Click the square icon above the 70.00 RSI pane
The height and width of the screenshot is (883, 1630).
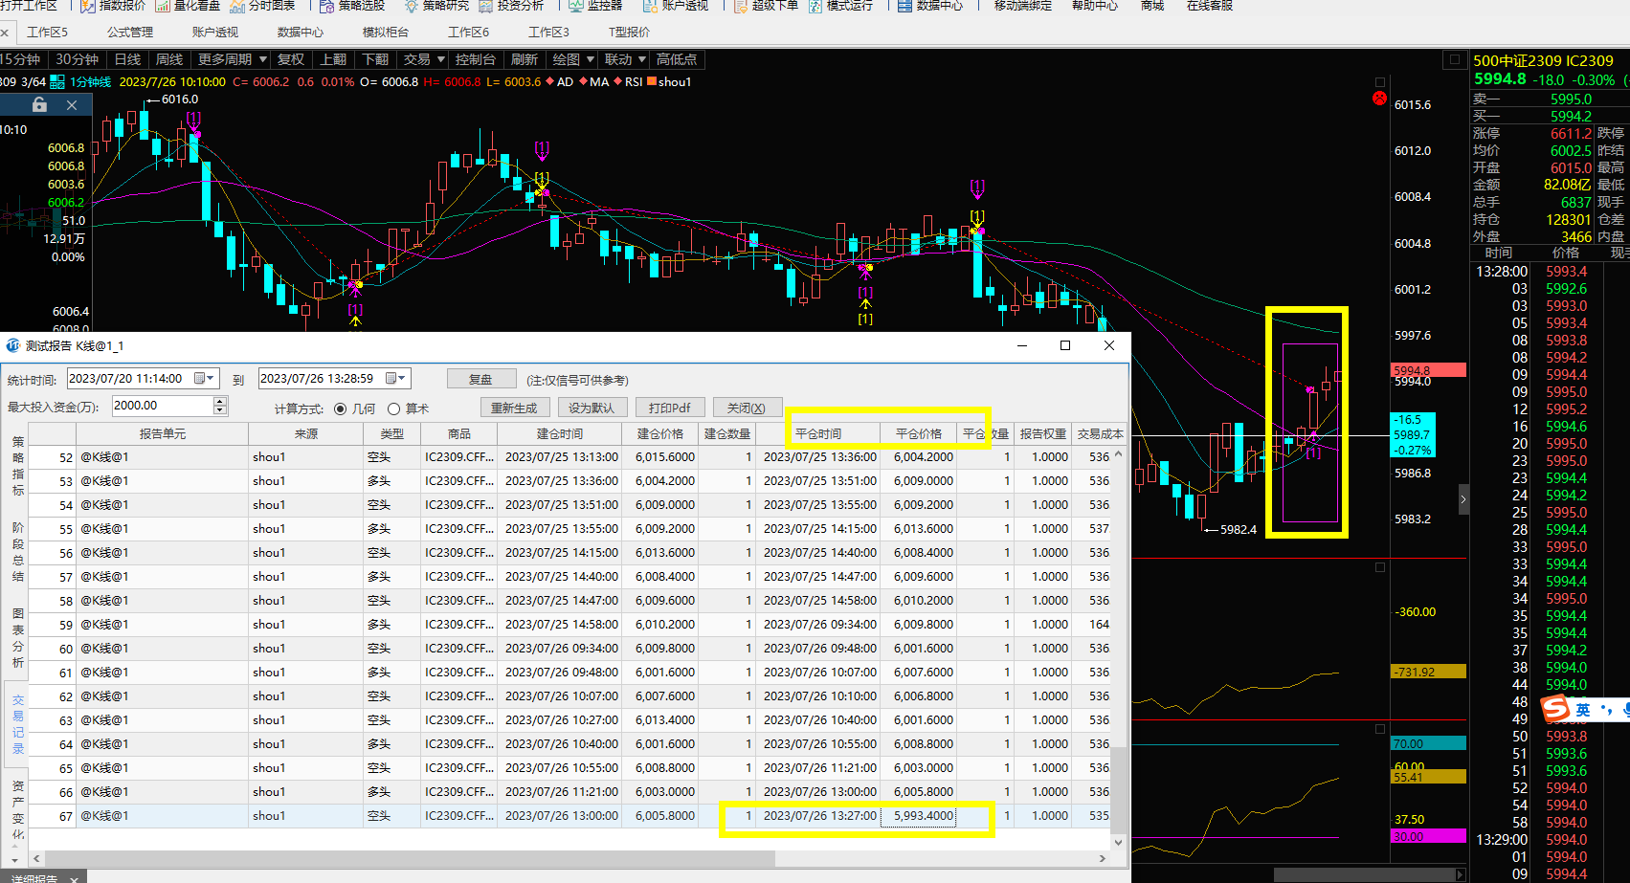tap(1380, 729)
